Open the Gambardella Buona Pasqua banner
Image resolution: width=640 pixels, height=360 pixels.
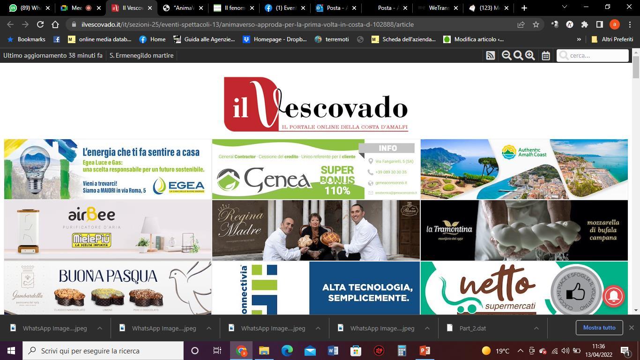click(x=108, y=288)
